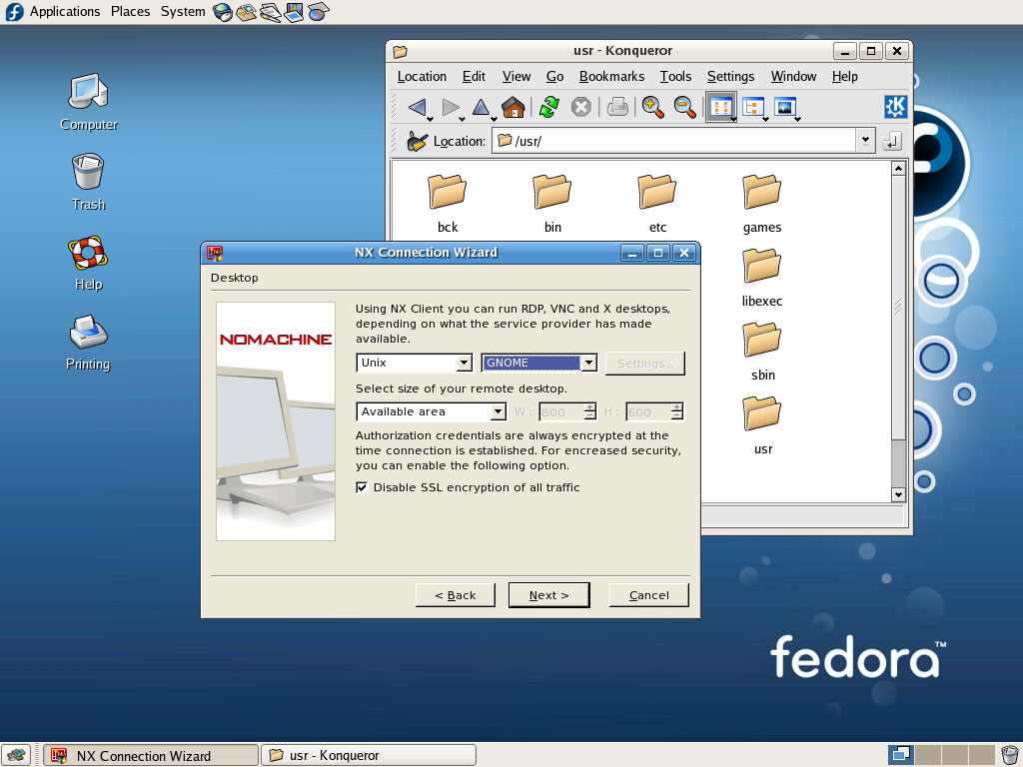The image size is (1023, 767).
Task: Open the usr folder icon
Action: pyautogui.click(x=762, y=425)
